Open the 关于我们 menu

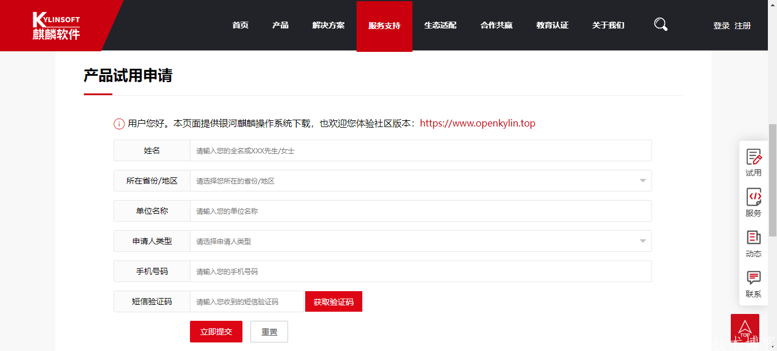[608, 26]
